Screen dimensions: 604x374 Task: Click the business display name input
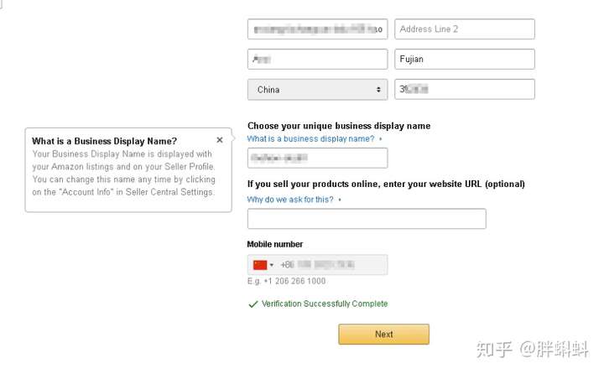coord(317,158)
